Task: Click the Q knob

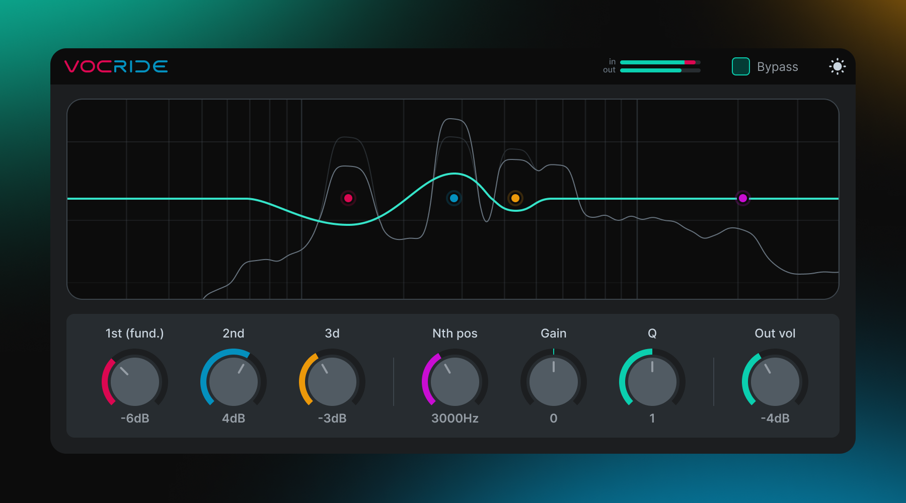Action: [652, 381]
